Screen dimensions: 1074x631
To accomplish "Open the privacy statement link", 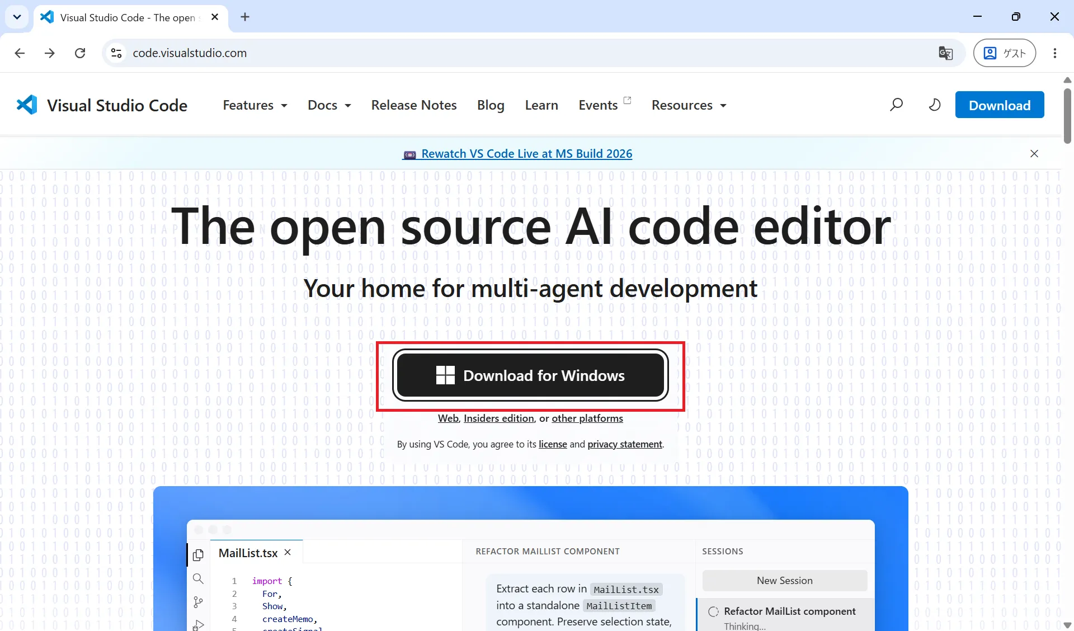I will pos(625,444).
